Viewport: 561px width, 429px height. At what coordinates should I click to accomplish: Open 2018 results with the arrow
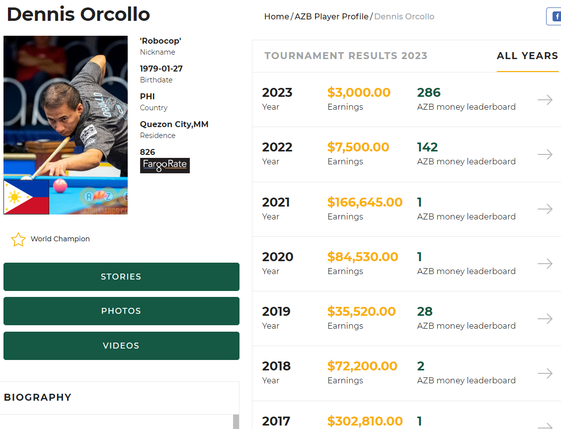coord(545,373)
